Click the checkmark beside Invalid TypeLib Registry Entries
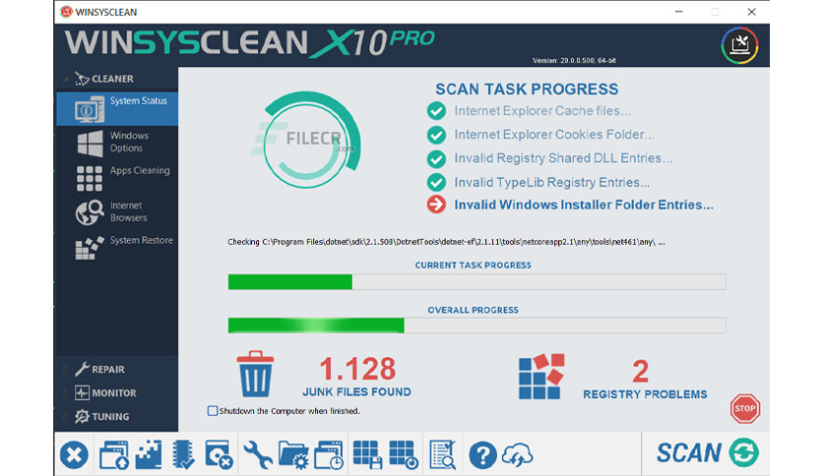Image resolution: width=823 pixels, height=476 pixels. [436, 182]
